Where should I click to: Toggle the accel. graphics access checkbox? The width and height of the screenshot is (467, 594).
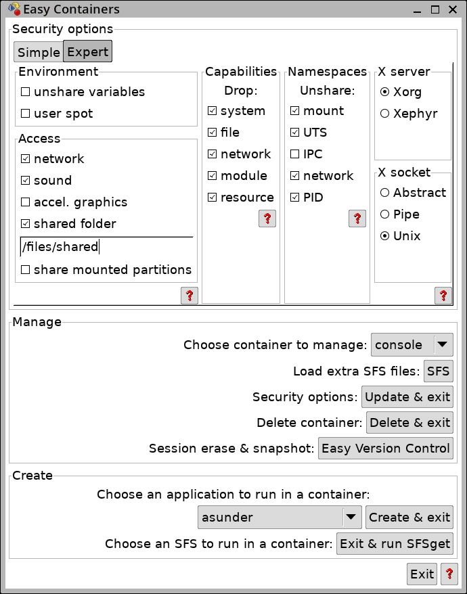[26, 202]
